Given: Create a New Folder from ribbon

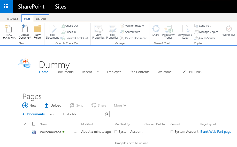Looking at the screenshot, I should [38, 29].
